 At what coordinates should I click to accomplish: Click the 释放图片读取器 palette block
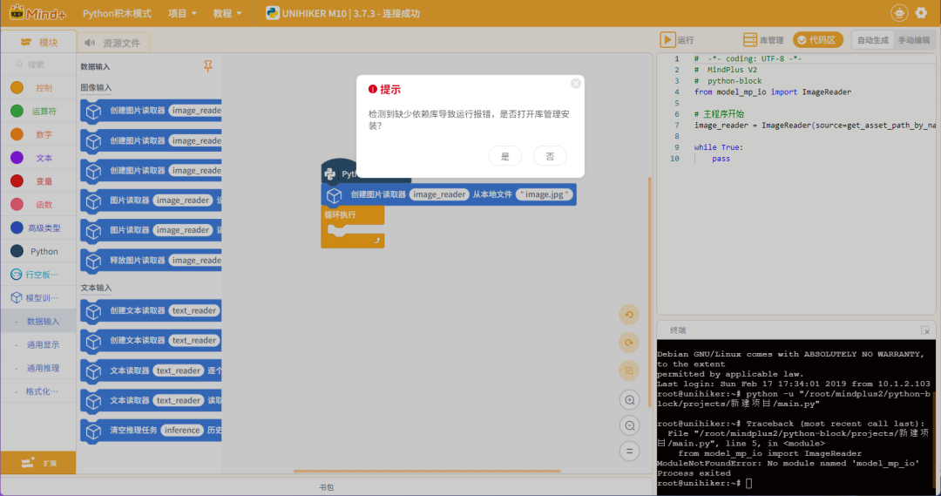point(151,261)
